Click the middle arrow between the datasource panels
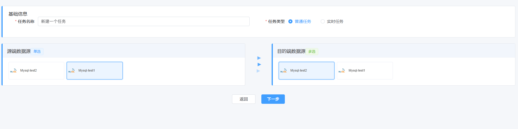The width and height of the screenshot is (518, 129). tap(259, 64)
